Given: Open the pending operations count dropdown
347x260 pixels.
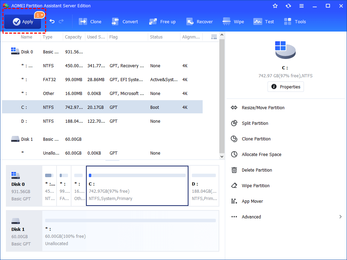Looking at the screenshot, I should (40, 15).
